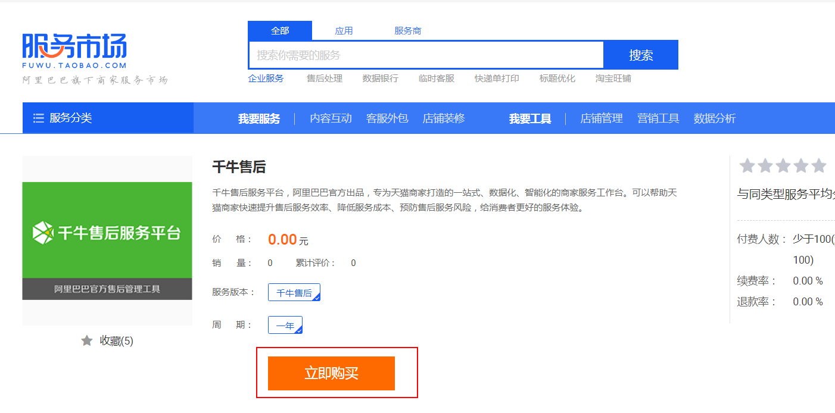The image size is (835, 413).
Task: Open 我要服务 in the nav bar
Action: [x=259, y=118]
